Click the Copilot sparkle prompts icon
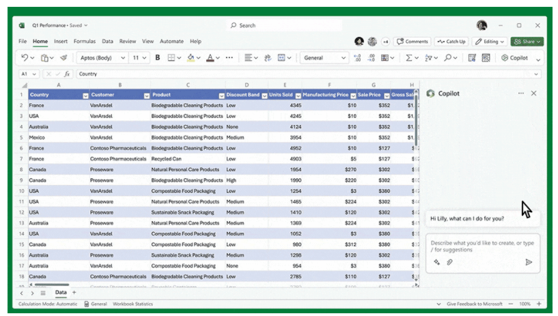 pos(436,262)
